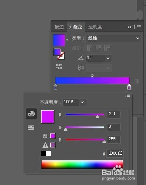Select the gradient midpoint diamond marker
Viewport: 146px width, 185px height.
[92, 75]
